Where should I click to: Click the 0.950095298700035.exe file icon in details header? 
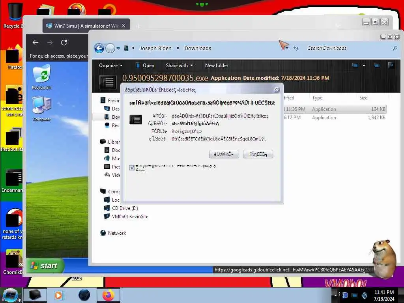(108, 81)
